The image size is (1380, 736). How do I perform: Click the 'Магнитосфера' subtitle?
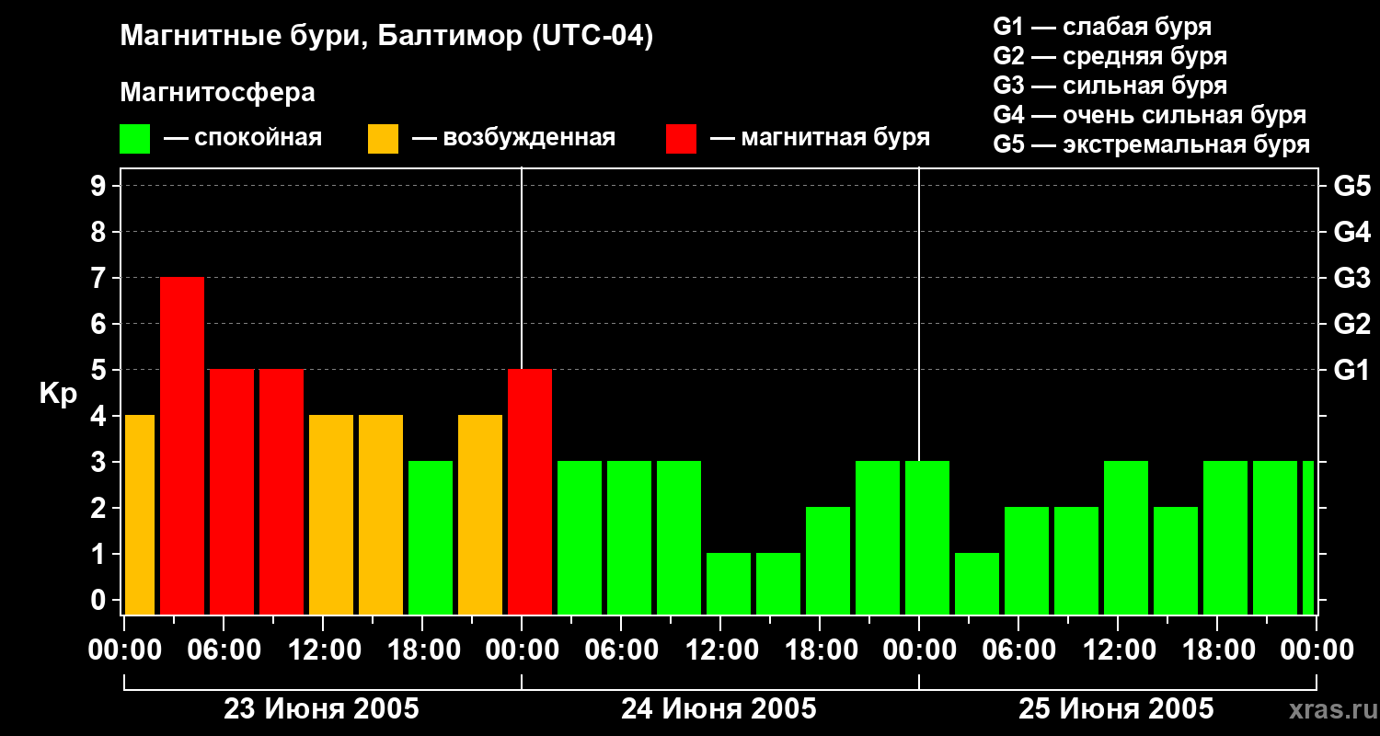pos(218,93)
